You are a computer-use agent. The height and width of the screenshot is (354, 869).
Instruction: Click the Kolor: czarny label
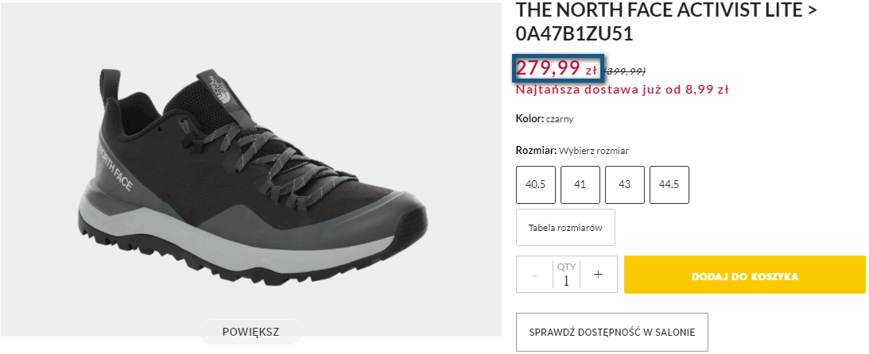click(545, 119)
